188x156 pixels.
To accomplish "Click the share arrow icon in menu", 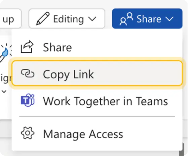I will pyautogui.click(x=27, y=47).
